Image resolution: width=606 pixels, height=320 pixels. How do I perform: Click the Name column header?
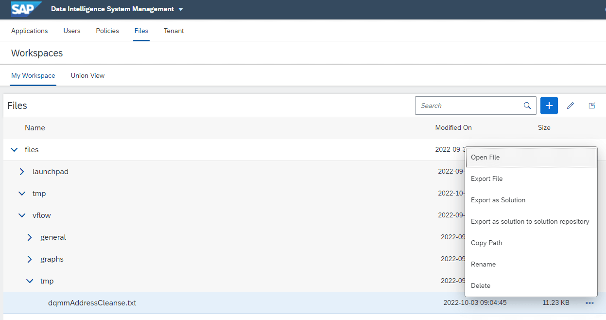point(35,128)
